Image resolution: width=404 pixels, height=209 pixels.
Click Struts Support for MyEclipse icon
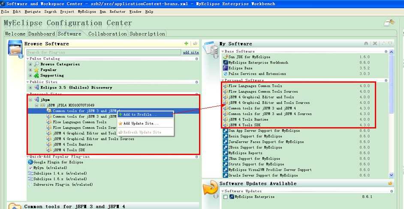click(x=225, y=164)
